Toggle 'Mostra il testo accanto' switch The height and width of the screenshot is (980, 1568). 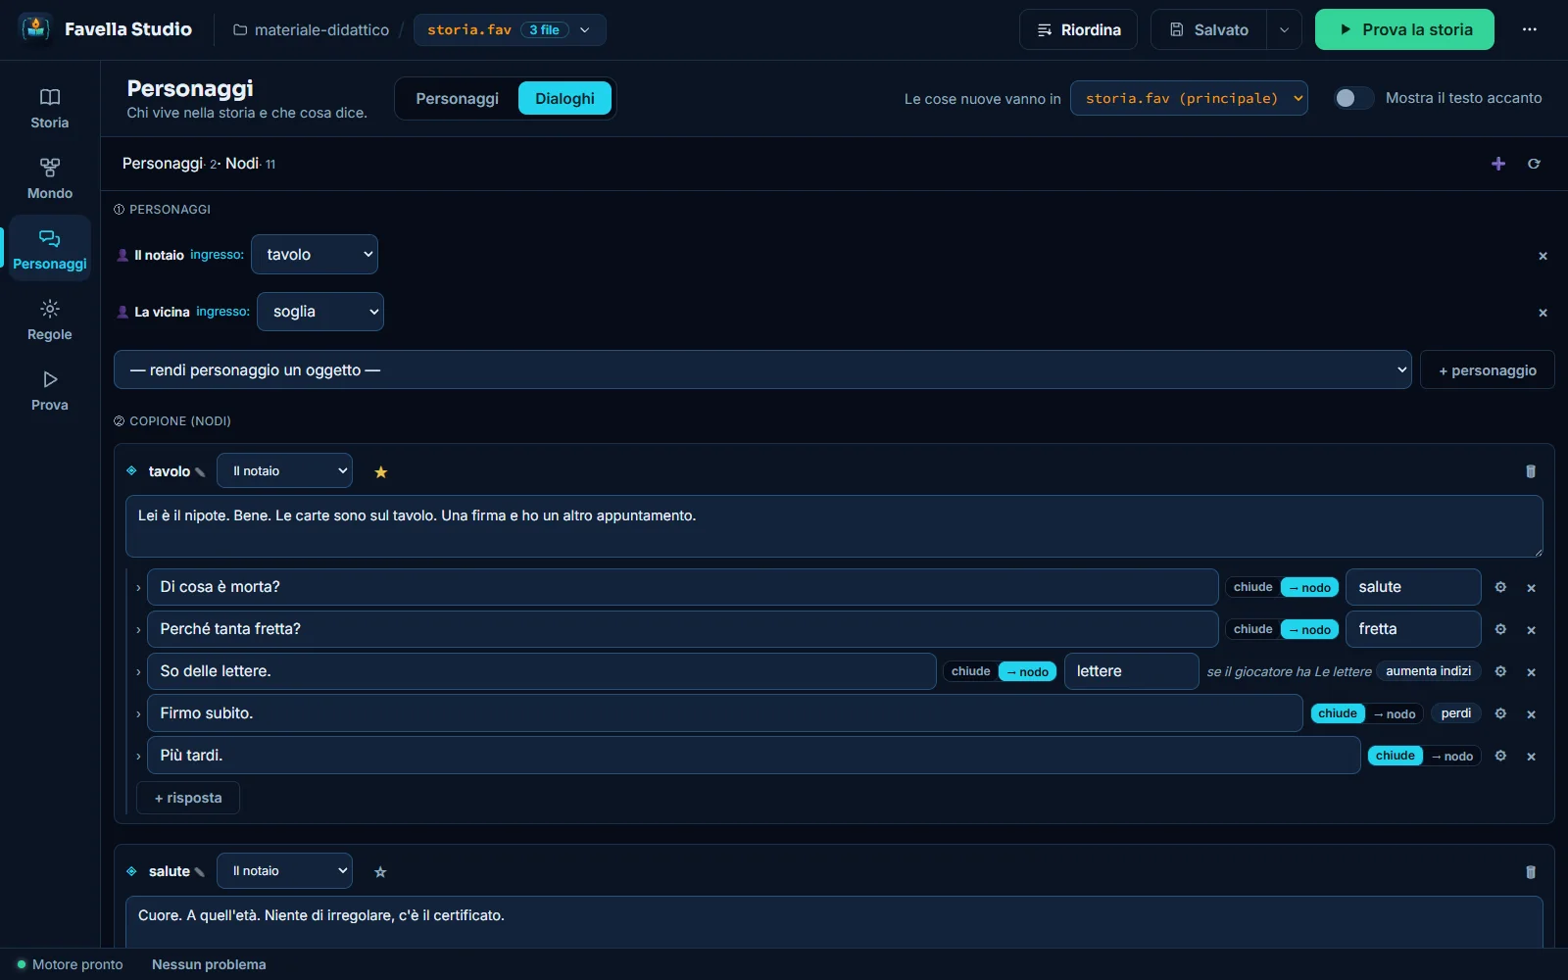[1353, 98]
